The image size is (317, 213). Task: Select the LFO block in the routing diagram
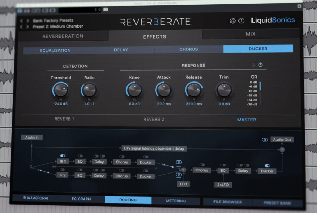pos(183,184)
